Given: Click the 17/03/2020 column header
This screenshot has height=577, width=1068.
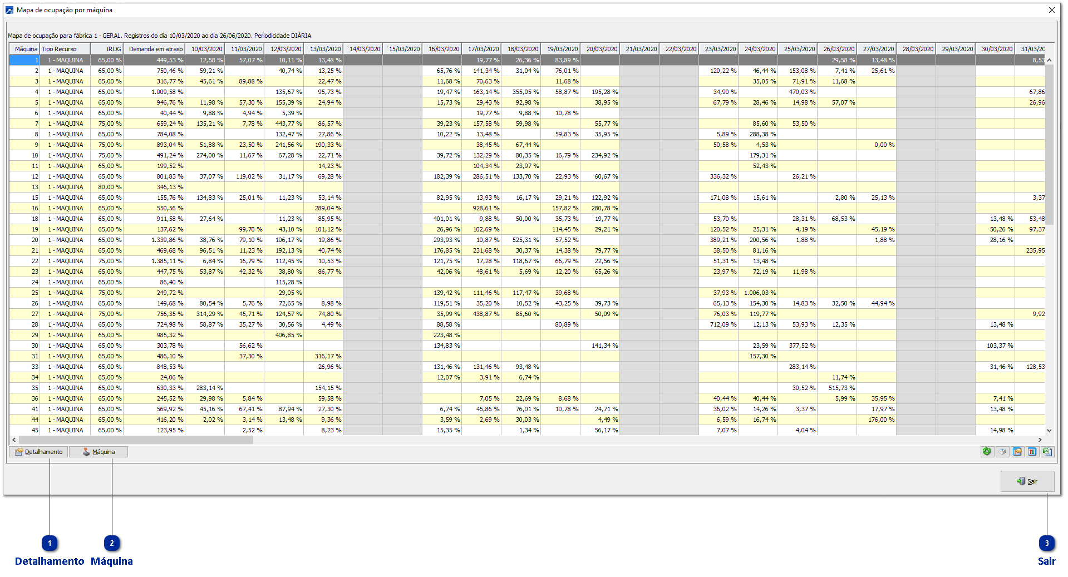Looking at the screenshot, I should click(481, 49).
